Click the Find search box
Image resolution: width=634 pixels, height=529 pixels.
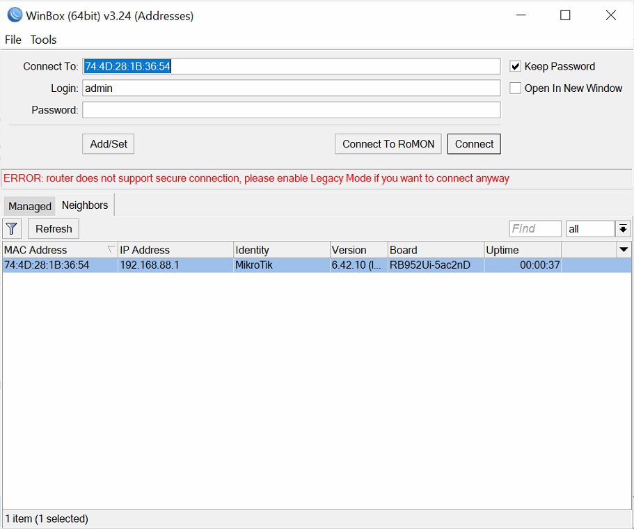535,229
